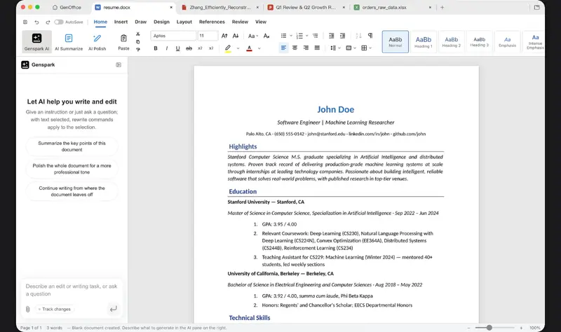The height and width of the screenshot is (332, 561).
Task: Click the zoom slider handle
Action: click(489, 327)
